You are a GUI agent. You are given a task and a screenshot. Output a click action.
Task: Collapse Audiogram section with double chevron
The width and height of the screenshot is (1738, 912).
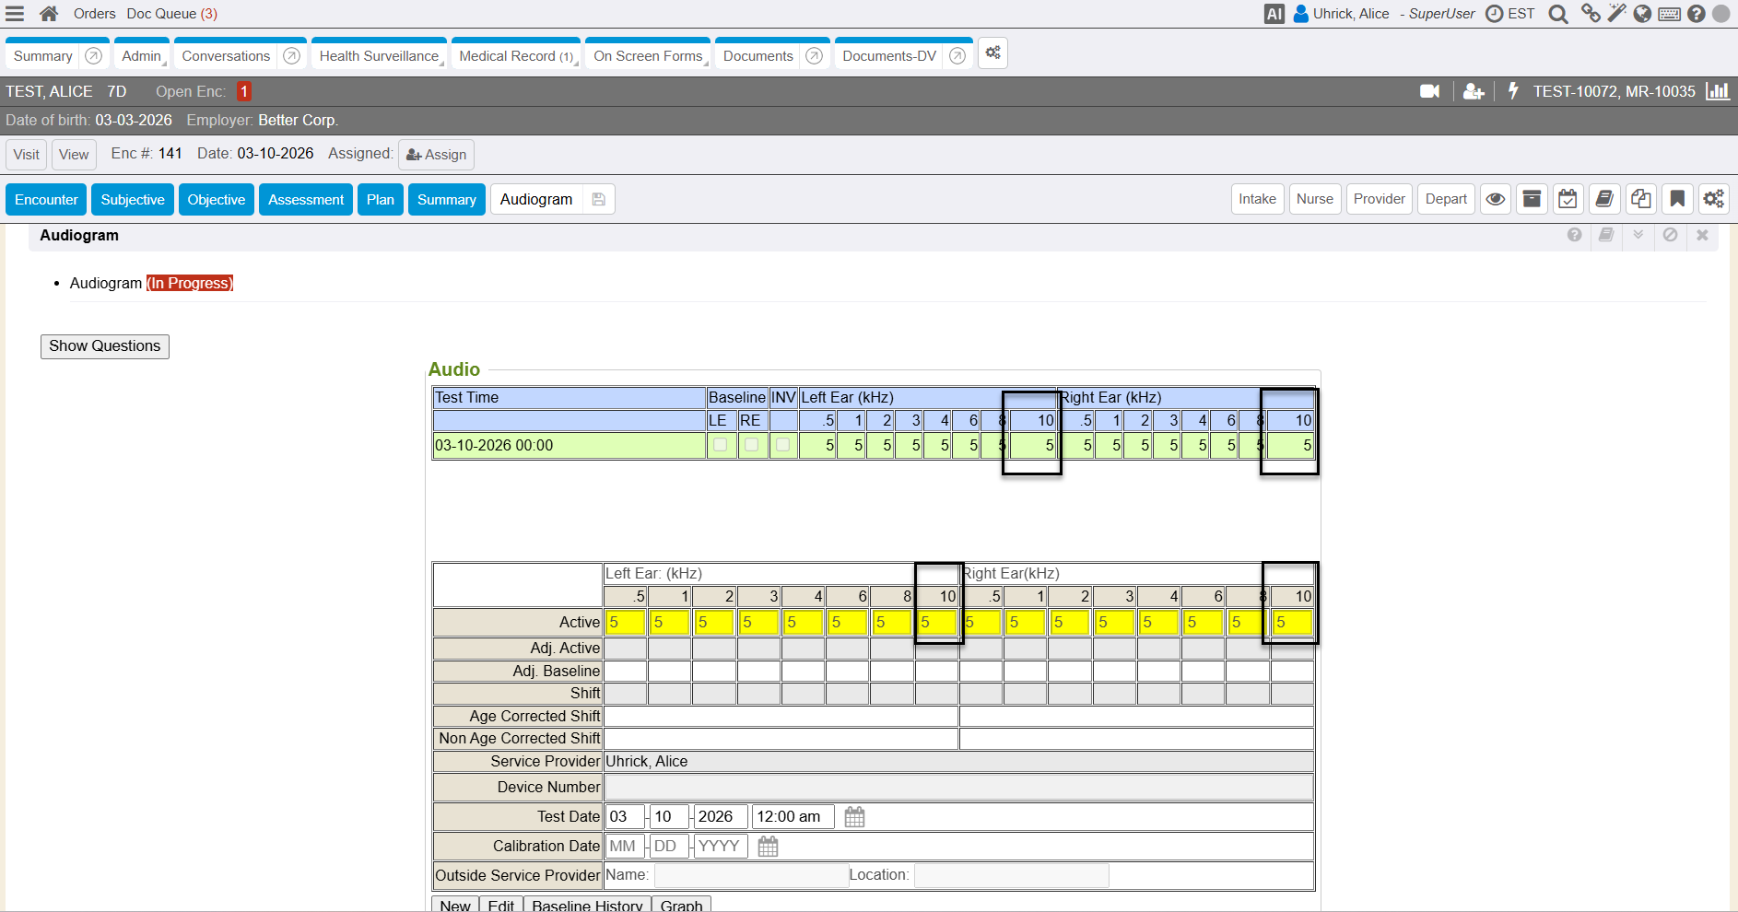1638,235
